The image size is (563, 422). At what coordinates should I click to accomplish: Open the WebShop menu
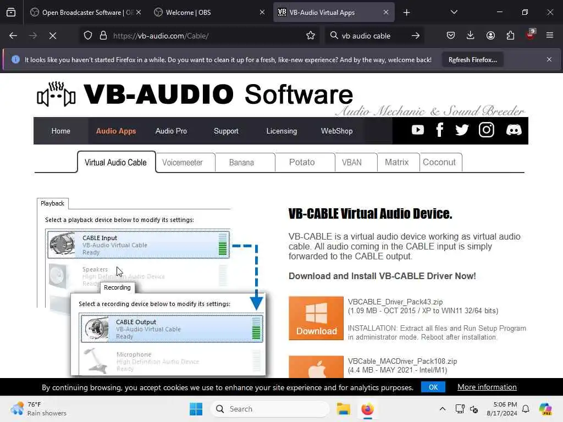pyautogui.click(x=336, y=131)
